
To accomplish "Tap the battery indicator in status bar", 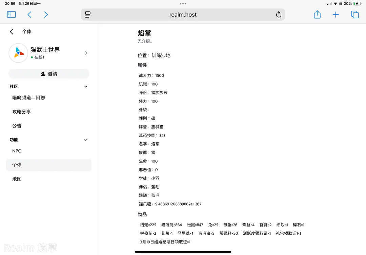I will (357, 3).
